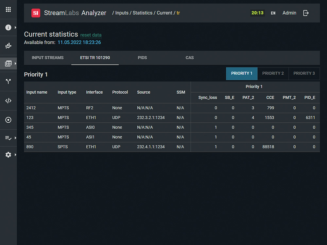Change language via EN button

tap(273, 13)
